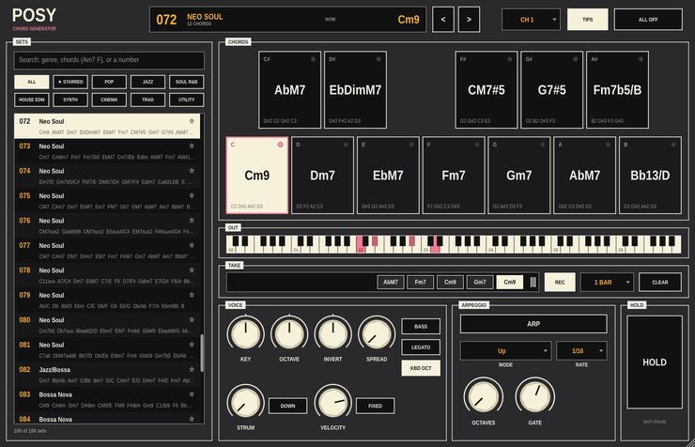The image size is (695, 447).
Task: Click the STRUM knob
Action: 245,402
